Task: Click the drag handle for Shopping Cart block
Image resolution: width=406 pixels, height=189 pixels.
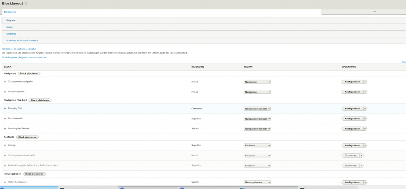Action: pyautogui.click(x=5, y=109)
